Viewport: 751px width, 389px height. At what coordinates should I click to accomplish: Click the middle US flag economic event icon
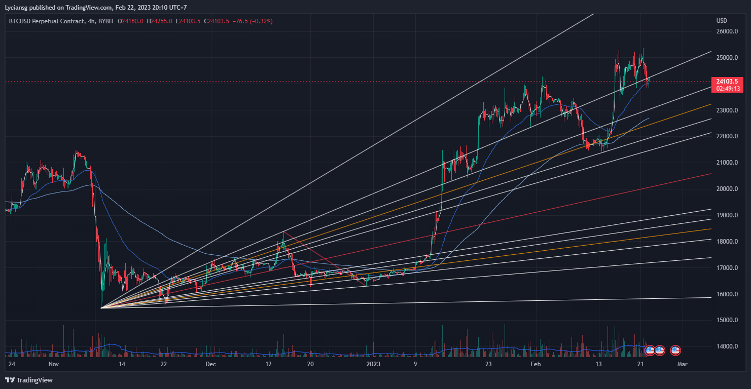coord(660,350)
